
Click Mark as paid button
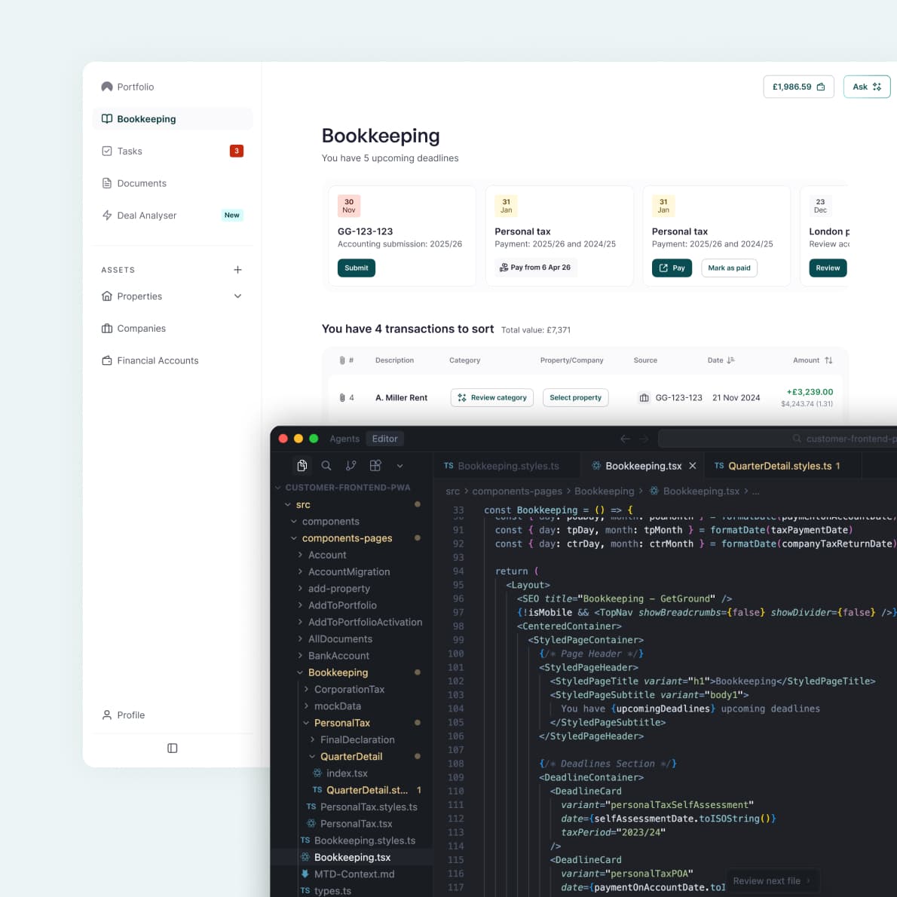pyautogui.click(x=729, y=268)
